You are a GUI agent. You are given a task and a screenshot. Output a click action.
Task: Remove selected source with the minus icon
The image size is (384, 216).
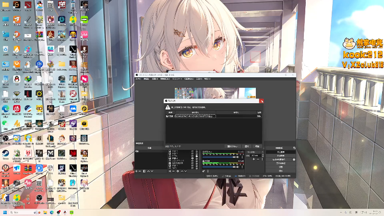[x=173, y=171]
